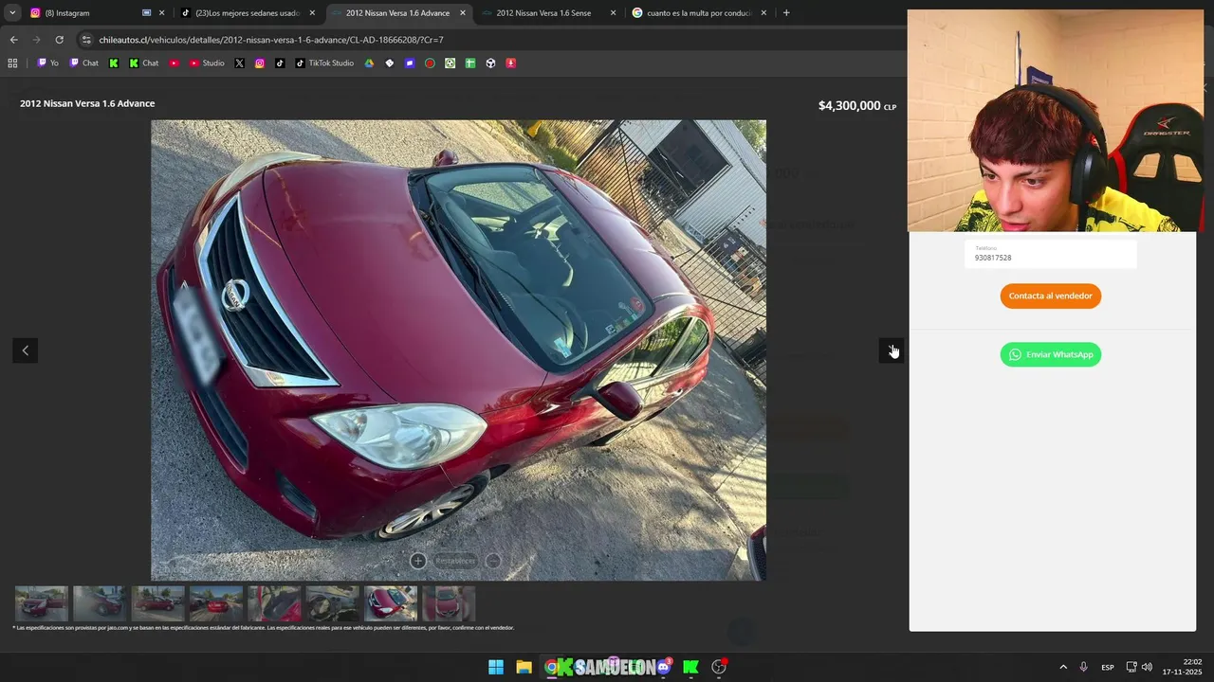This screenshot has height=682, width=1214.
Task: Click the chileautos.cl address bar
Action: [x=271, y=40]
